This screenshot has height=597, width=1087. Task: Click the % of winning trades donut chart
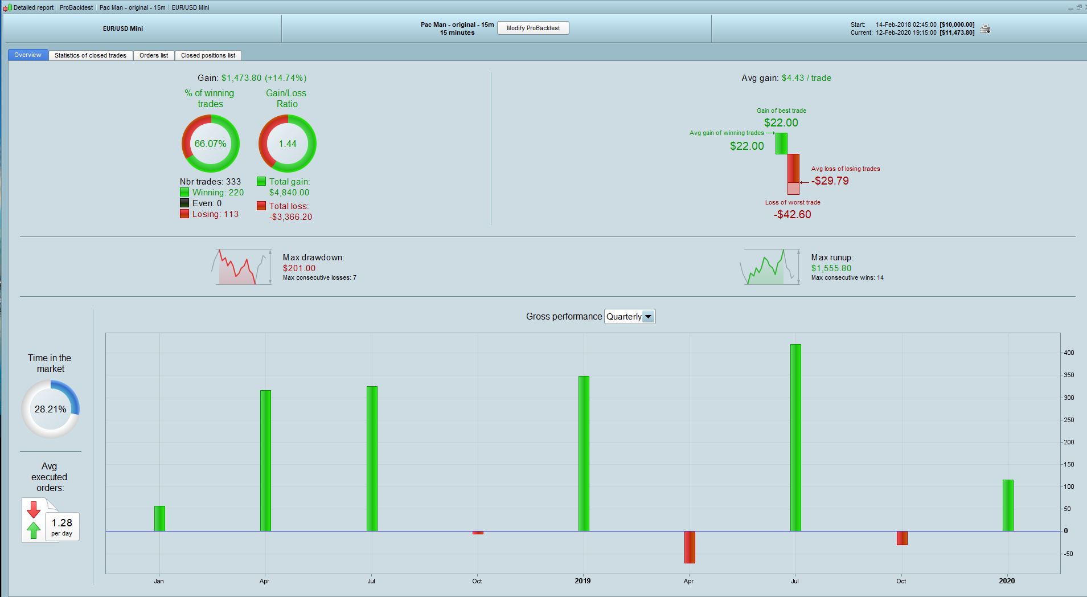[x=211, y=144]
